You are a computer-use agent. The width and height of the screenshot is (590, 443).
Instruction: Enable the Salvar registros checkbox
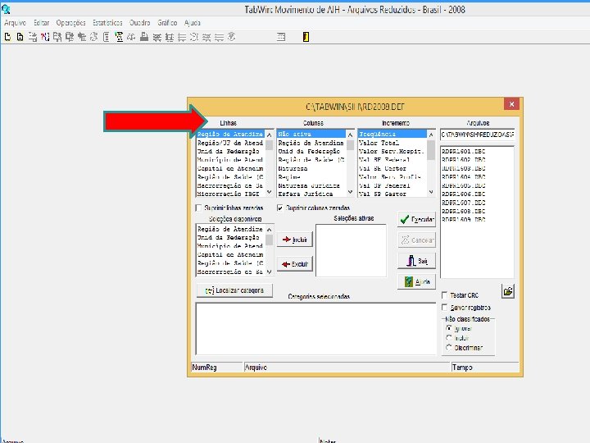(444, 308)
